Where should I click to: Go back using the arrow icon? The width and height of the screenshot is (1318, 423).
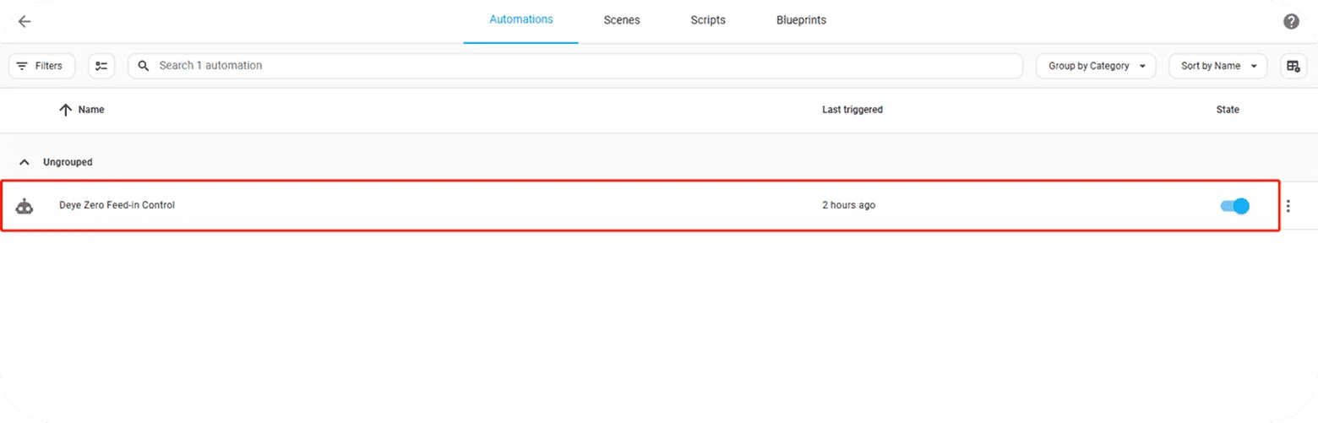coord(25,22)
